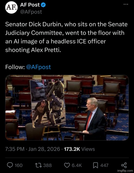Open the share icon
Screen dimensions: 134x173
(x=124, y=165)
